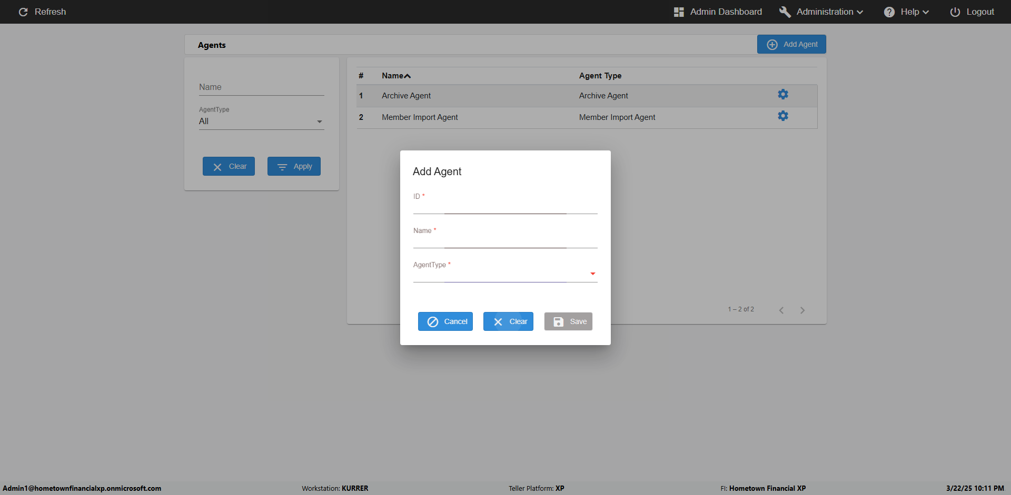Save the new agent
Image resolution: width=1011 pixels, height=495 pixels.
point(568,321)
